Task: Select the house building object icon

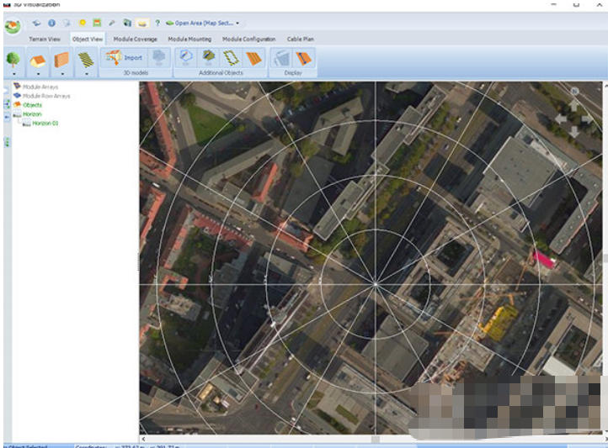Action: (38, 59)
